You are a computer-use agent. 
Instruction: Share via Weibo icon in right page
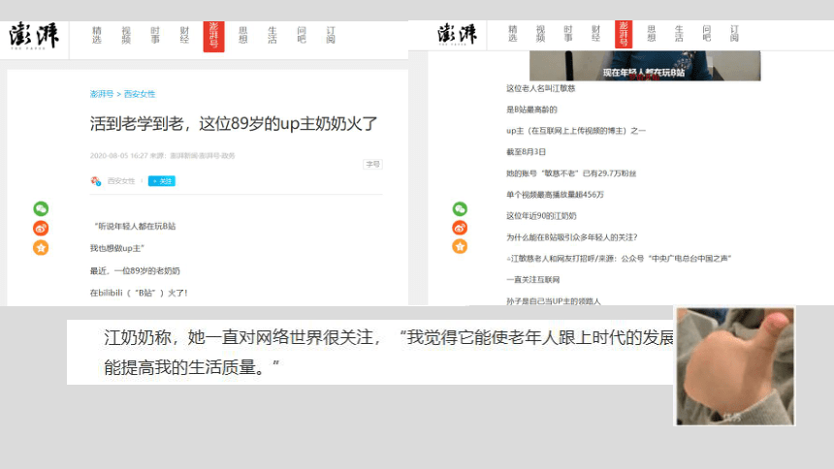tap(460, 228)
